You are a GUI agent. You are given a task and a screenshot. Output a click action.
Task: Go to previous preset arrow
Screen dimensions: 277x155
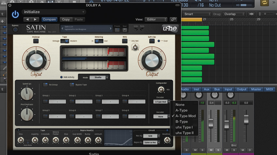click(x=27, y=19)
